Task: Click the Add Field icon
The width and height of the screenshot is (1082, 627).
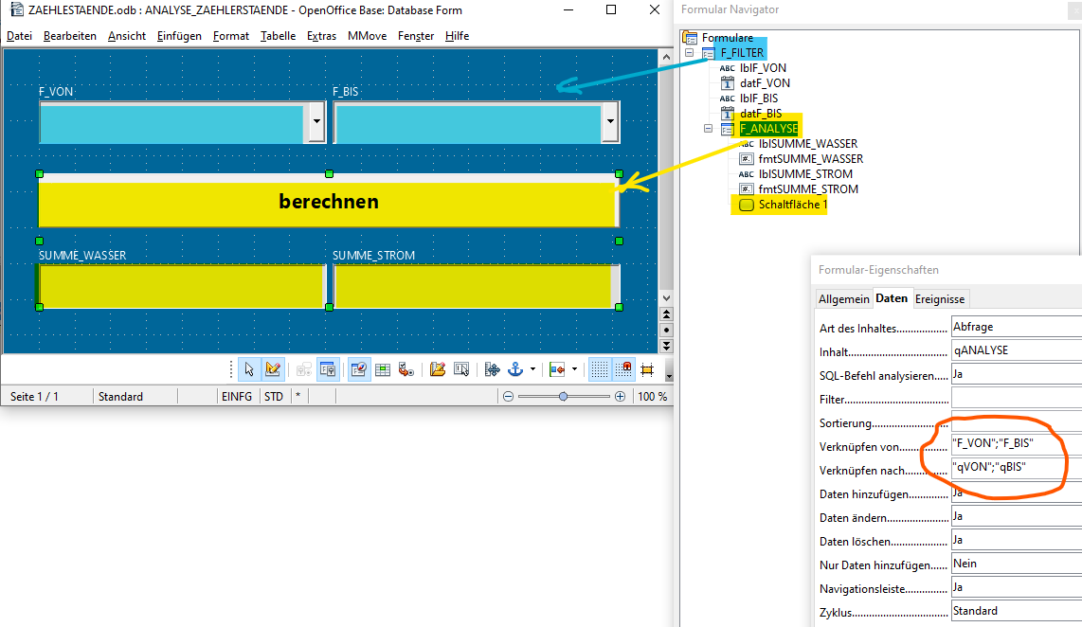Action: (383, 369)
